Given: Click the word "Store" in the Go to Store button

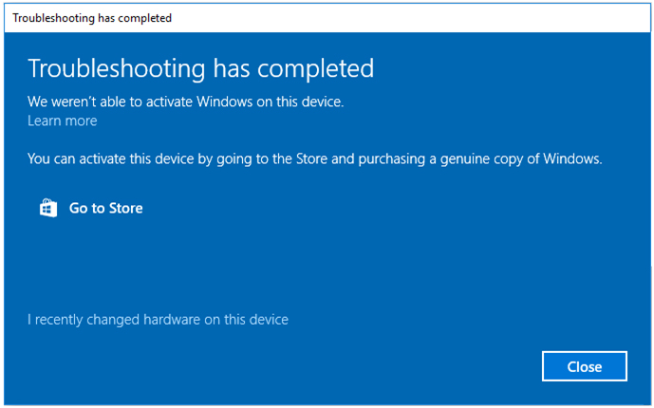Looking at the screenshot, I should (125, 208).
